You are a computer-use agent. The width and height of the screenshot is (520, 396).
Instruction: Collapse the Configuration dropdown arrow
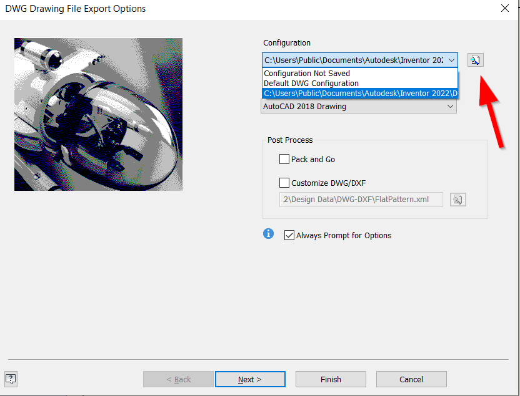tap(452, 60)
